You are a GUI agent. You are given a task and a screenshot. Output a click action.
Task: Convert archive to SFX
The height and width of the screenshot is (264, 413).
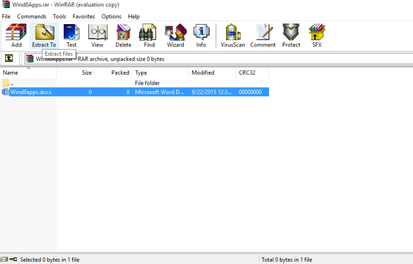(x=317, y=36)
